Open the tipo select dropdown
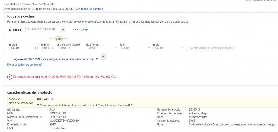Image resolution: width=278 pixels, height=132 pixels. 135,48
